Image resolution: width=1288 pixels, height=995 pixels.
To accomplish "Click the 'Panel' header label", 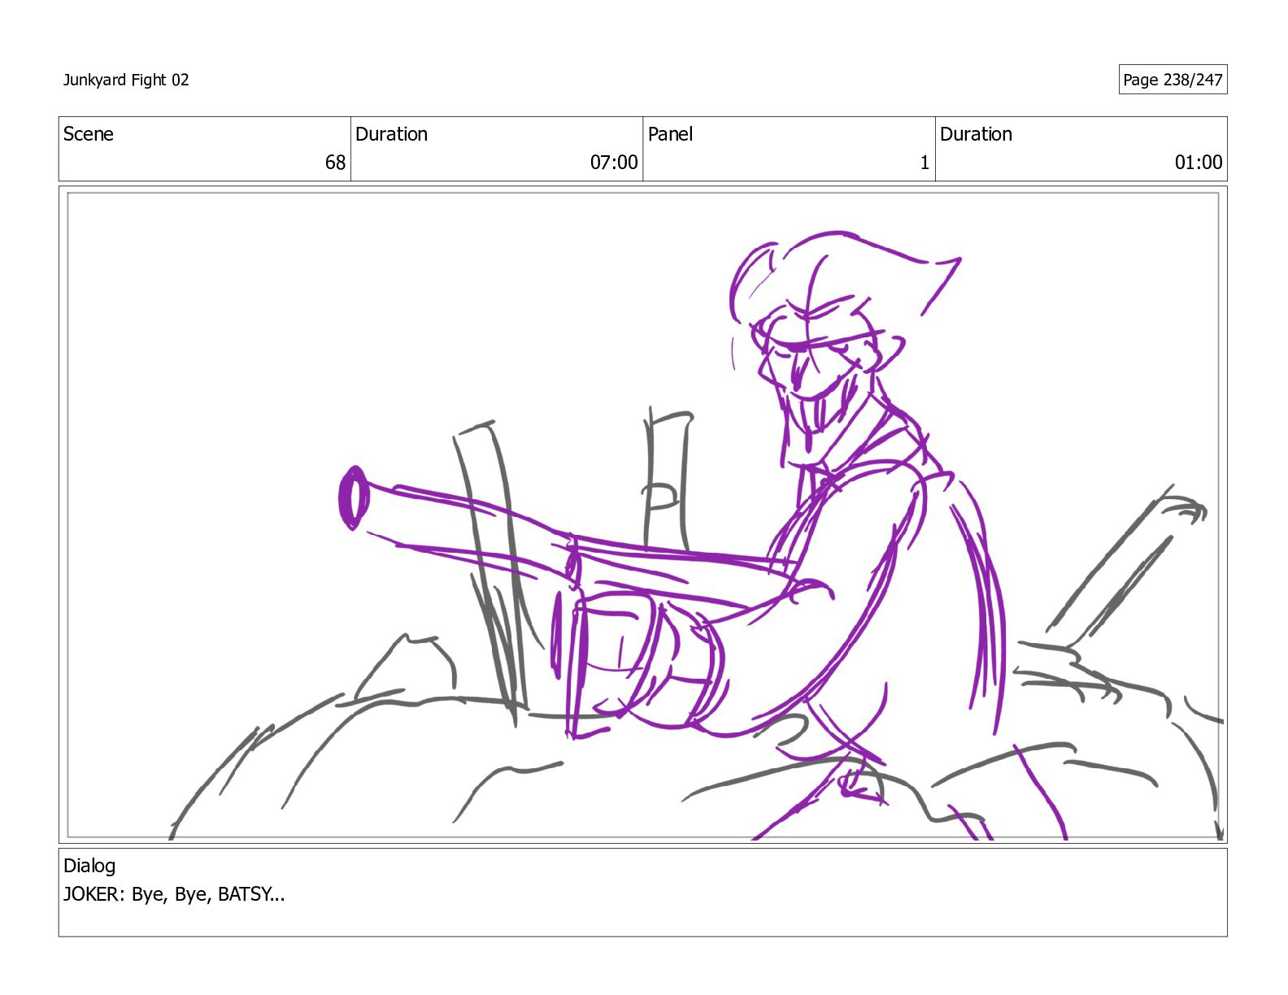I will click(x=671, y=134).
